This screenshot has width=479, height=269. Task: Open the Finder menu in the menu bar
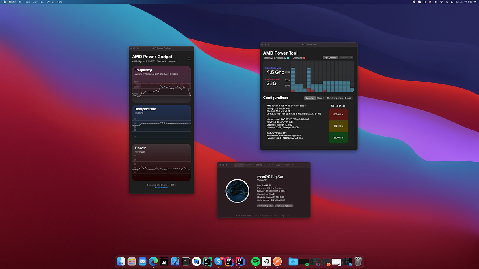tap(12, 2)
